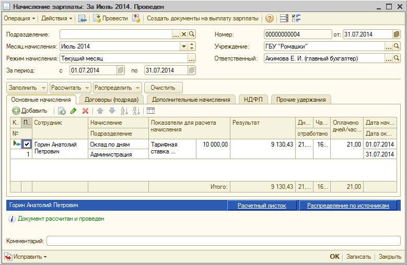Click the list settings icon in toolbar
The image size is (407, 265).
coord(284,18)
